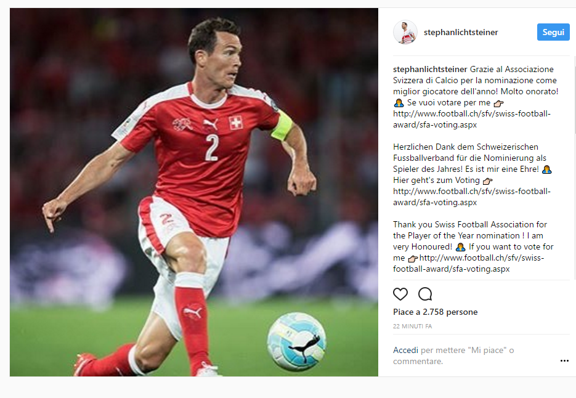Log in via the Accedi link
This screenshot has width=576, height=398.
(405, 350)
